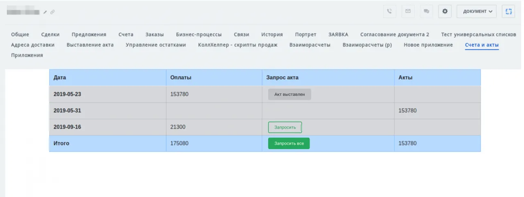This screenshot has height=197, width=524.
Task: Open the Управление остатками tab
Action: click(x=156, y=45)
